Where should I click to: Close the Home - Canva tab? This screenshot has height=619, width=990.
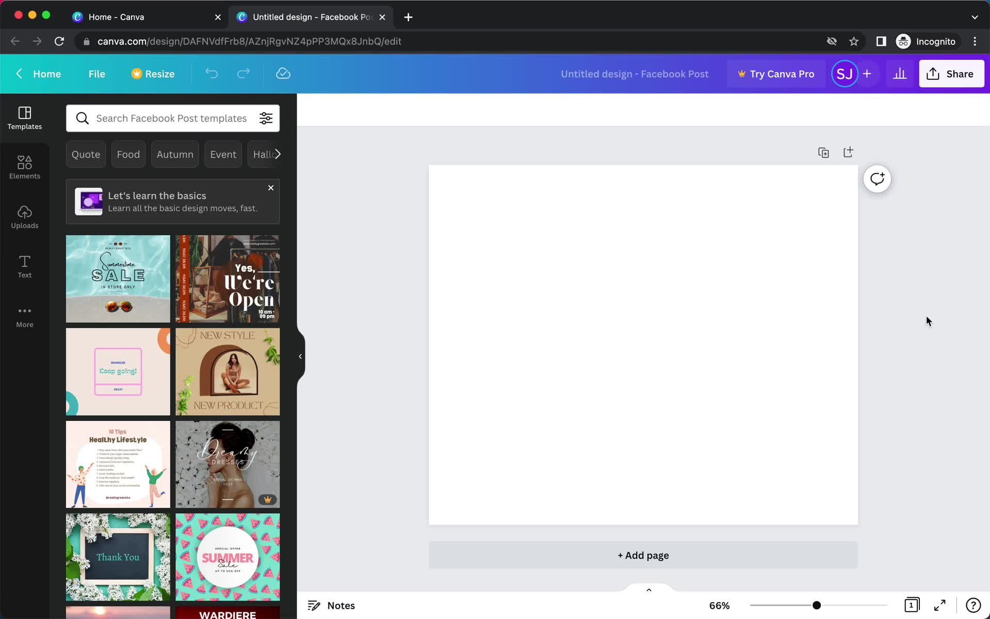(218, 17)
